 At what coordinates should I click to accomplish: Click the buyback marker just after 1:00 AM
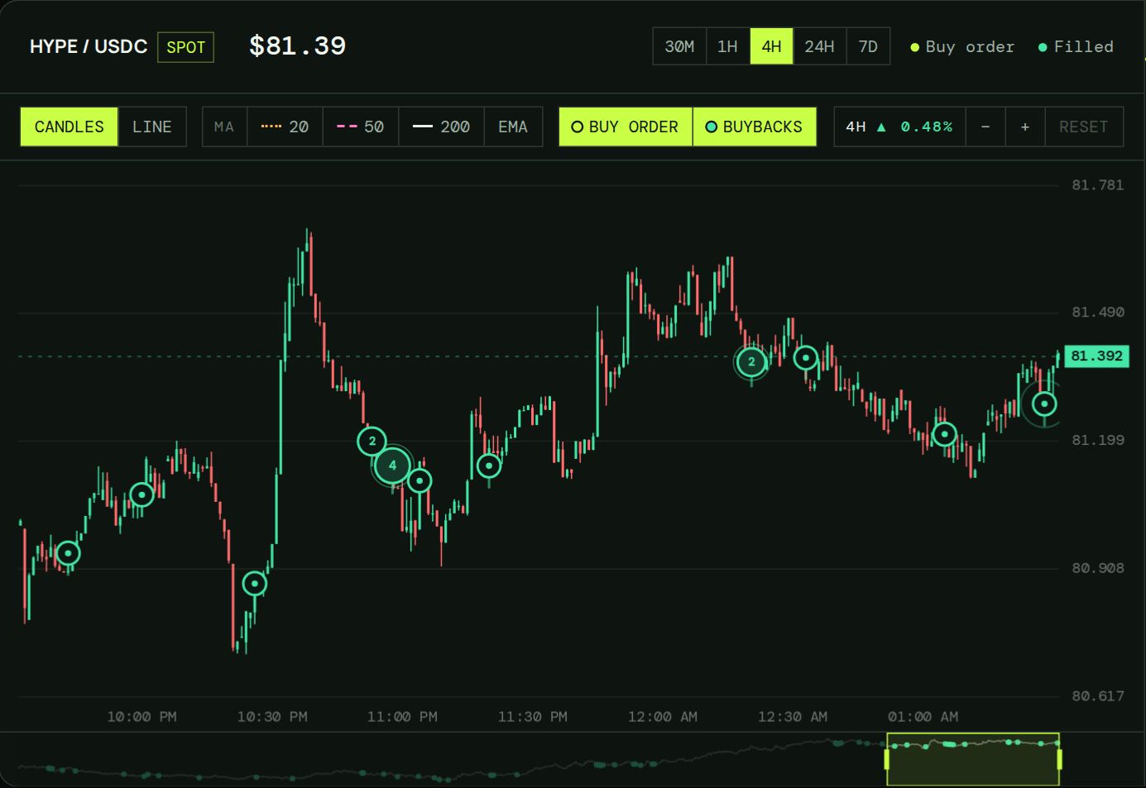[x=944, y=434]
